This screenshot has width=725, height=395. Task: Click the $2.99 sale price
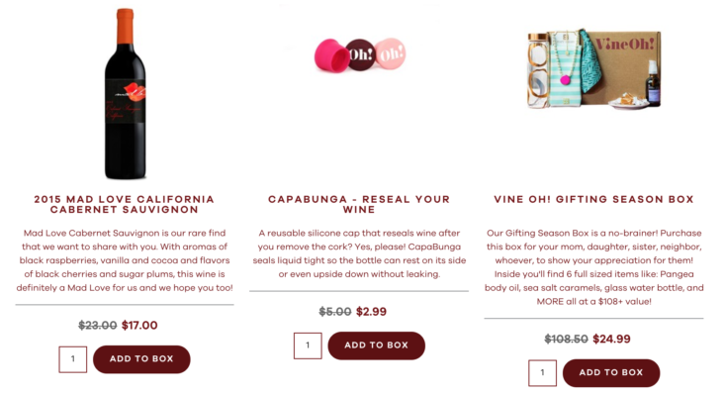371,312
